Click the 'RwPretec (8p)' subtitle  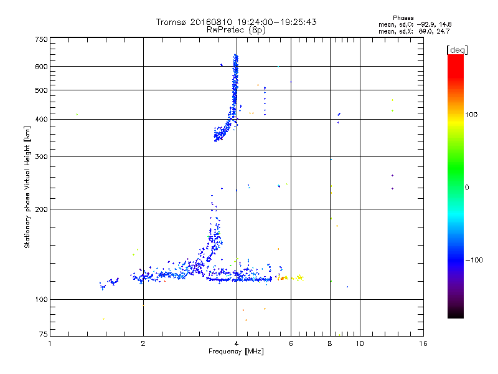[236, 30]
